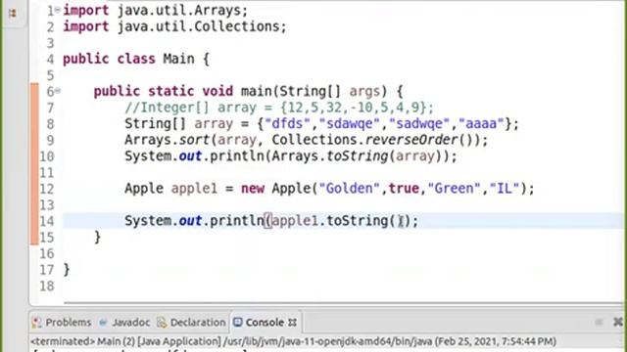
Task: Open the Javadoc tab
Action: (124, 323)
